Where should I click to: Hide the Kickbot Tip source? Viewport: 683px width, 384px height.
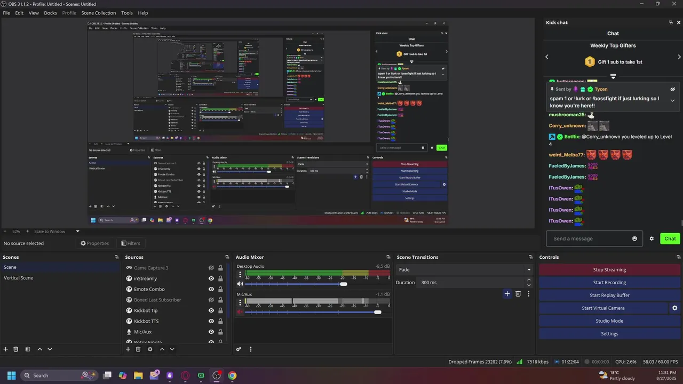(211, 310)
